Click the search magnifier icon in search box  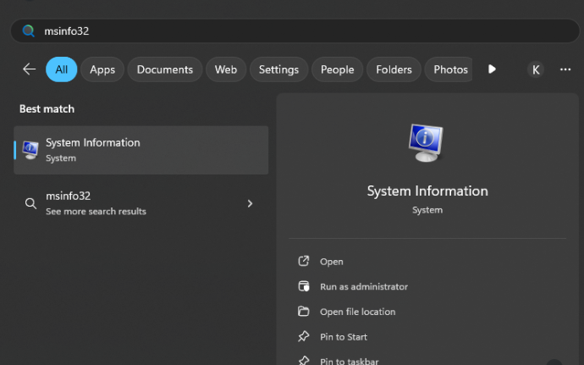coord(28,30)
